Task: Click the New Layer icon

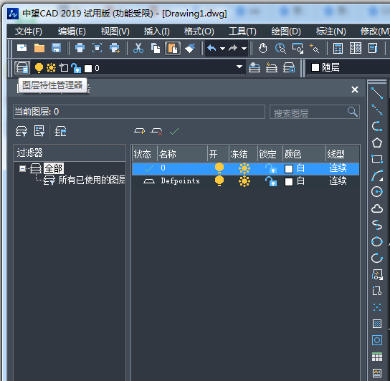Action: [140, 131]
